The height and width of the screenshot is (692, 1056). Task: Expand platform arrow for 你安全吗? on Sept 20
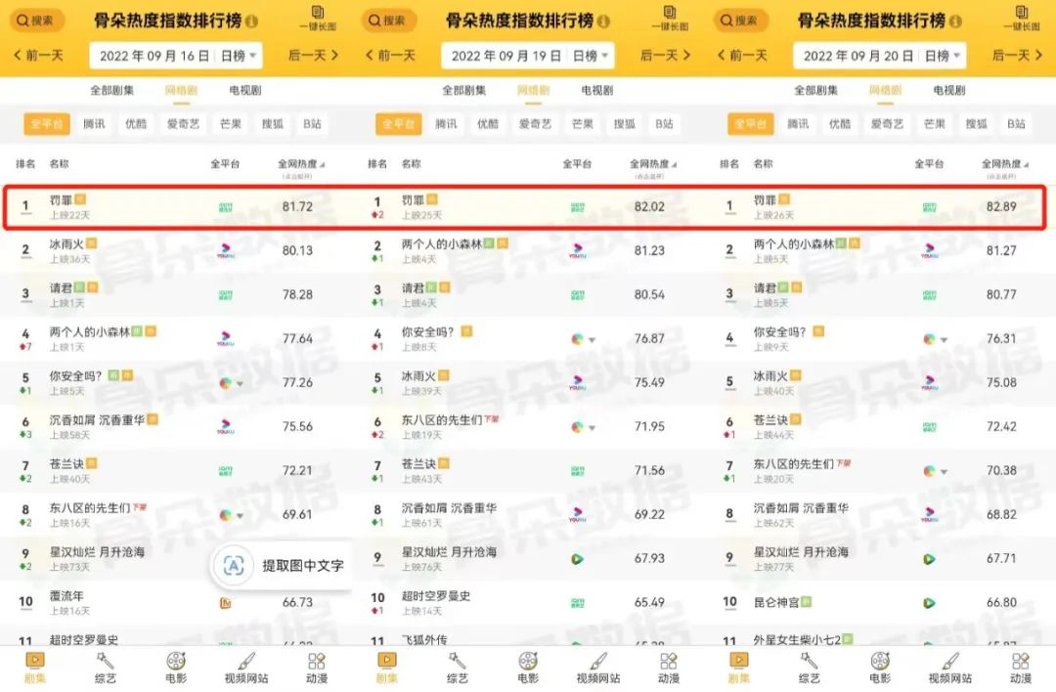tap(944, 340)
